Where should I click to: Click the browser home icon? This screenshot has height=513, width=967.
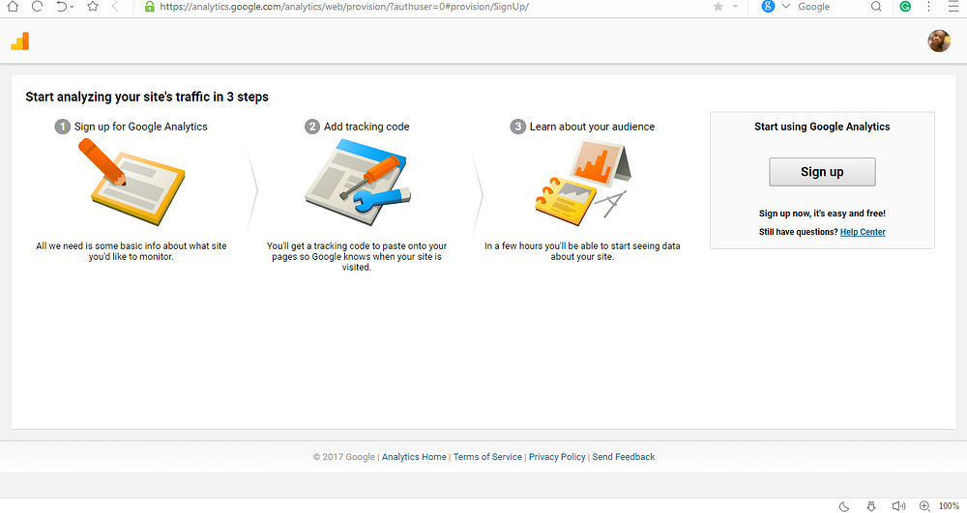click(x=13, y=6)
